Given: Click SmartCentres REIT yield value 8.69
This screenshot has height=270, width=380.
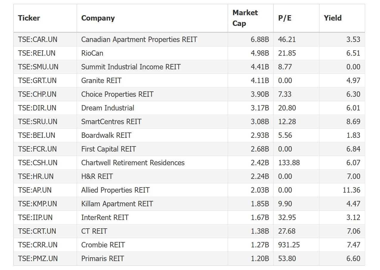Looking at the screenshot, I should point(353,121).
